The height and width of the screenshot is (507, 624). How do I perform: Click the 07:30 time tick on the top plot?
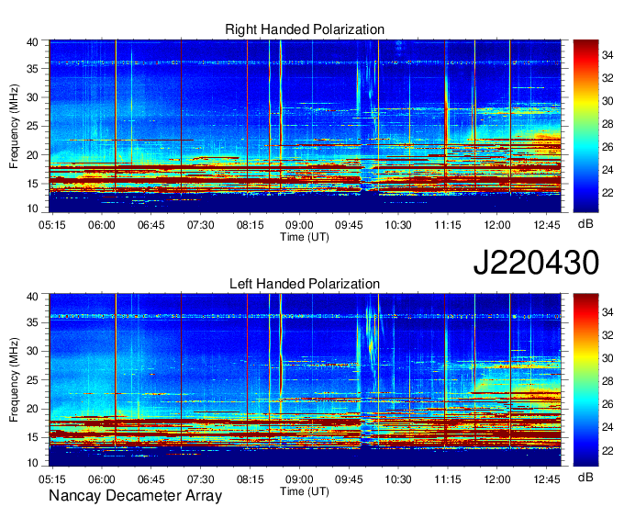point(201,225)
